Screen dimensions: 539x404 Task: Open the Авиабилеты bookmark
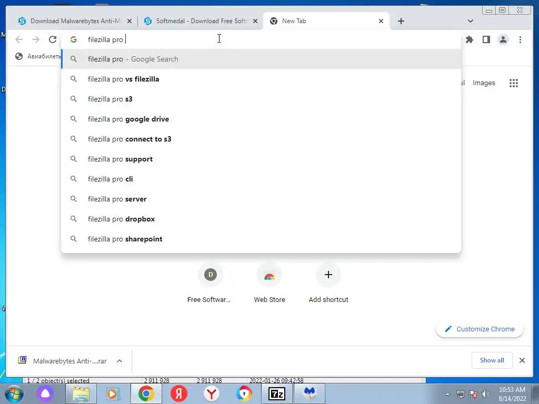coord(38,56)
